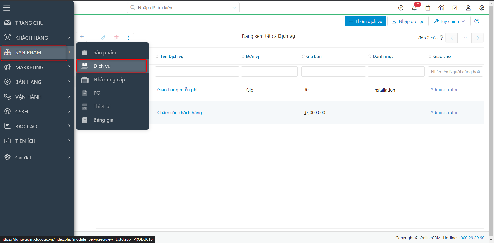Click the trash delete icon
This screenshot has width=494, height=243.
pyautogui.click(x=117, y=38)
